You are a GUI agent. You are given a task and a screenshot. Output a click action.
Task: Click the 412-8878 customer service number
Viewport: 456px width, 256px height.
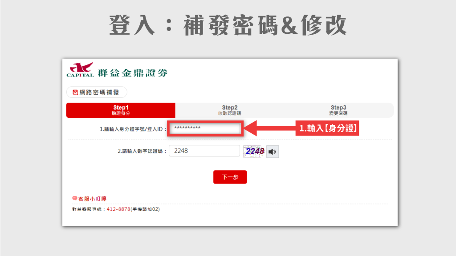118,209
